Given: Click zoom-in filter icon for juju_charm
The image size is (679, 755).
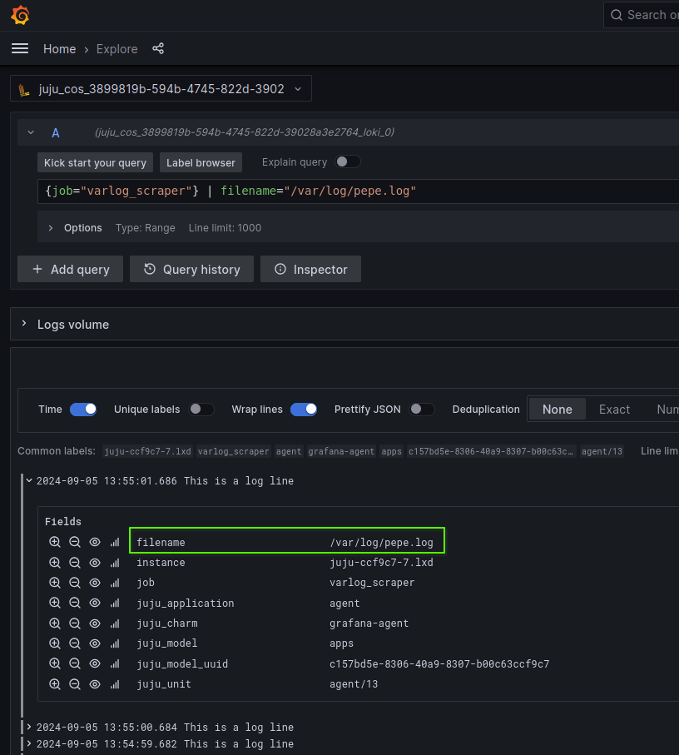Looking at the screenshot, I should (x=55, y=623).
